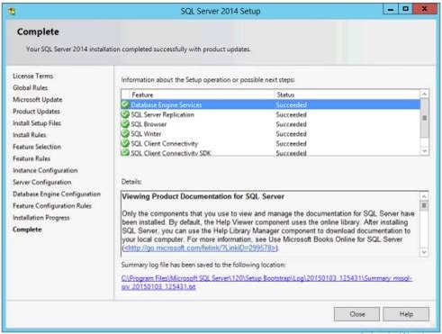Select the SQL Browser row
The height and width of the screenshot is (334, 442).
(270, 124)
